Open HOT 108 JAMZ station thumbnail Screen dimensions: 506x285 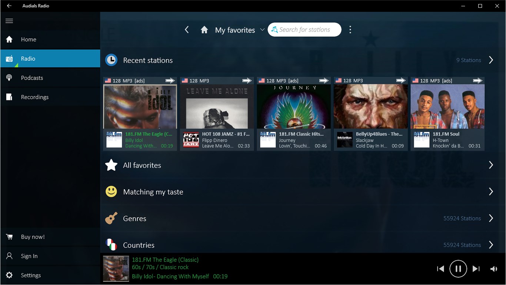[x=217, y=107]
